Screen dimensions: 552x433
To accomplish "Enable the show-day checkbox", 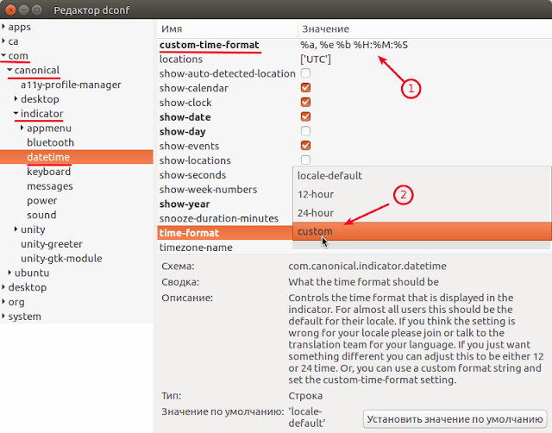I will [305, 131].
